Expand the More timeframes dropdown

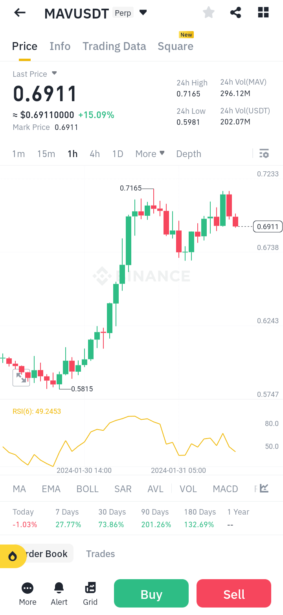click(x=150, y=154)
